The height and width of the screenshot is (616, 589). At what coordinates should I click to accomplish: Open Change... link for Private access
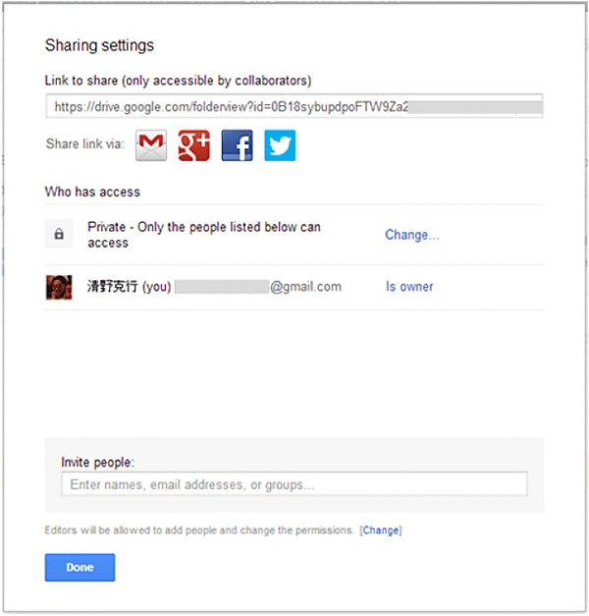coord(411,235)
